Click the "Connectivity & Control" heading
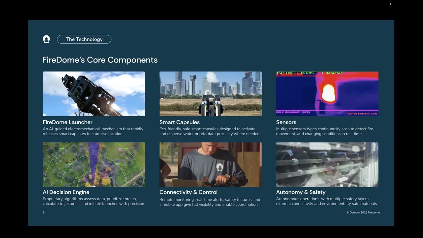 click(188, 192)
